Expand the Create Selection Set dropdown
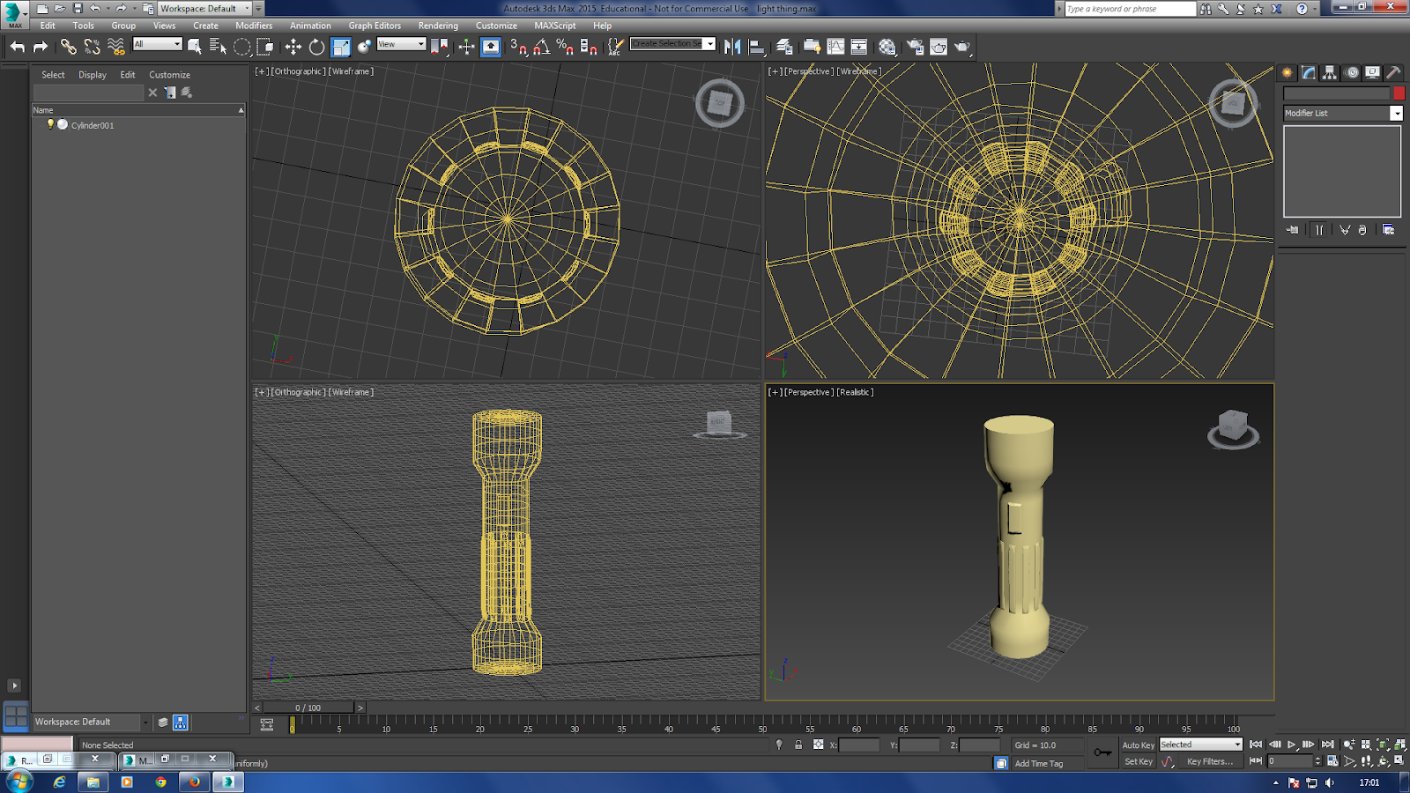 pos(709,43)
